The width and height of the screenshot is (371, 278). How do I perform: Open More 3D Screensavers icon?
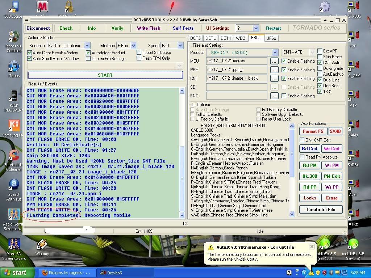click(x=14, y=244)
